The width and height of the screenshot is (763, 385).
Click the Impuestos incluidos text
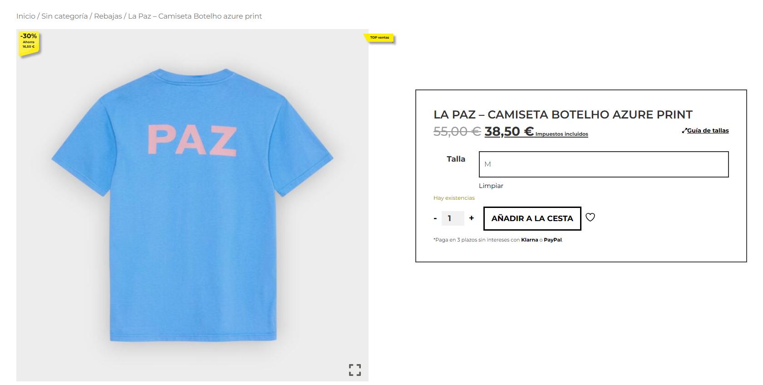[x=562, y=134]
